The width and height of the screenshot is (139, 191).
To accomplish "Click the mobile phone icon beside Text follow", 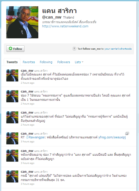I will click(74, 49).
